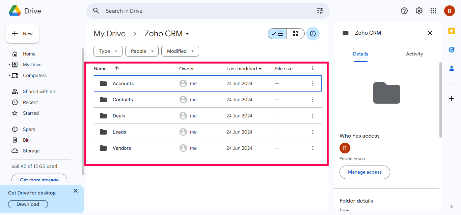Screen dimensions: 461x215
Task: Open more actions for Vendors folder
Action: (313, 148)
